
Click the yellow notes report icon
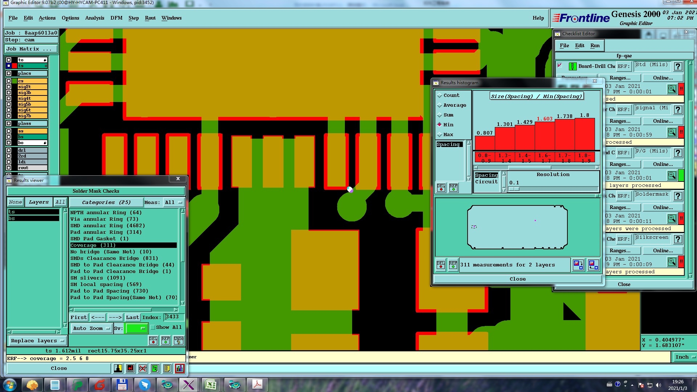[x=167, y=368]
